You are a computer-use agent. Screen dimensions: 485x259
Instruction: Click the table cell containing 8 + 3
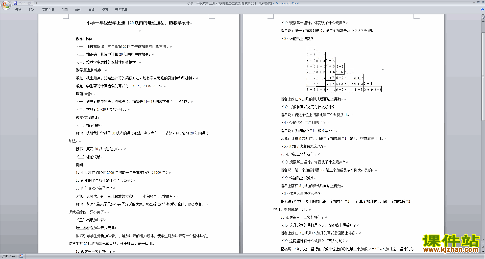[x=321, y=55]
